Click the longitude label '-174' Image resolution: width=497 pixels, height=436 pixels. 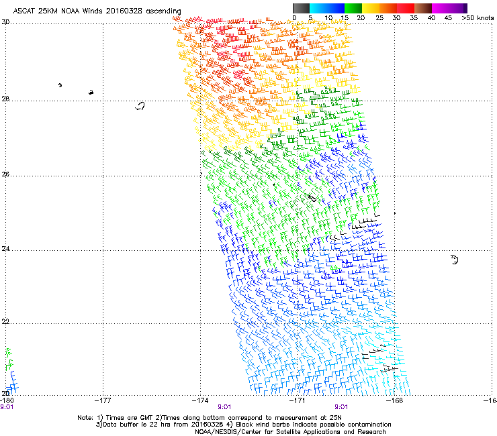(x=200, y=400)
